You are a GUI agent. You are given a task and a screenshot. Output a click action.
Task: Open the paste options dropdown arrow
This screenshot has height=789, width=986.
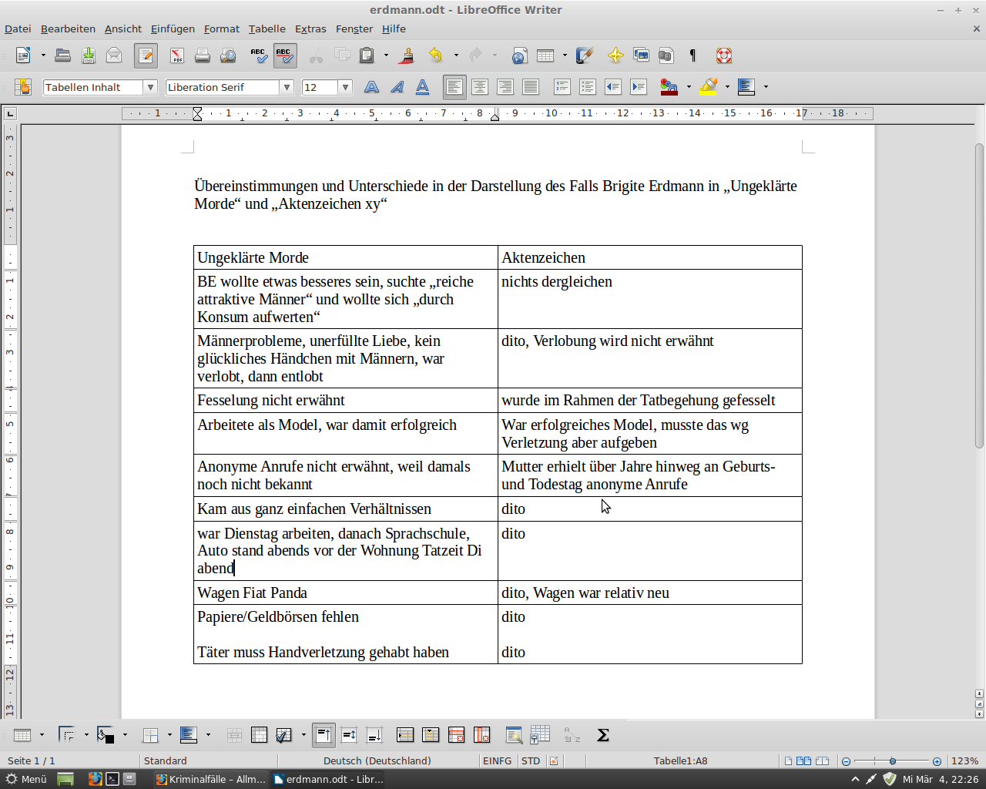pyautogui.click(x=386, y=55)
